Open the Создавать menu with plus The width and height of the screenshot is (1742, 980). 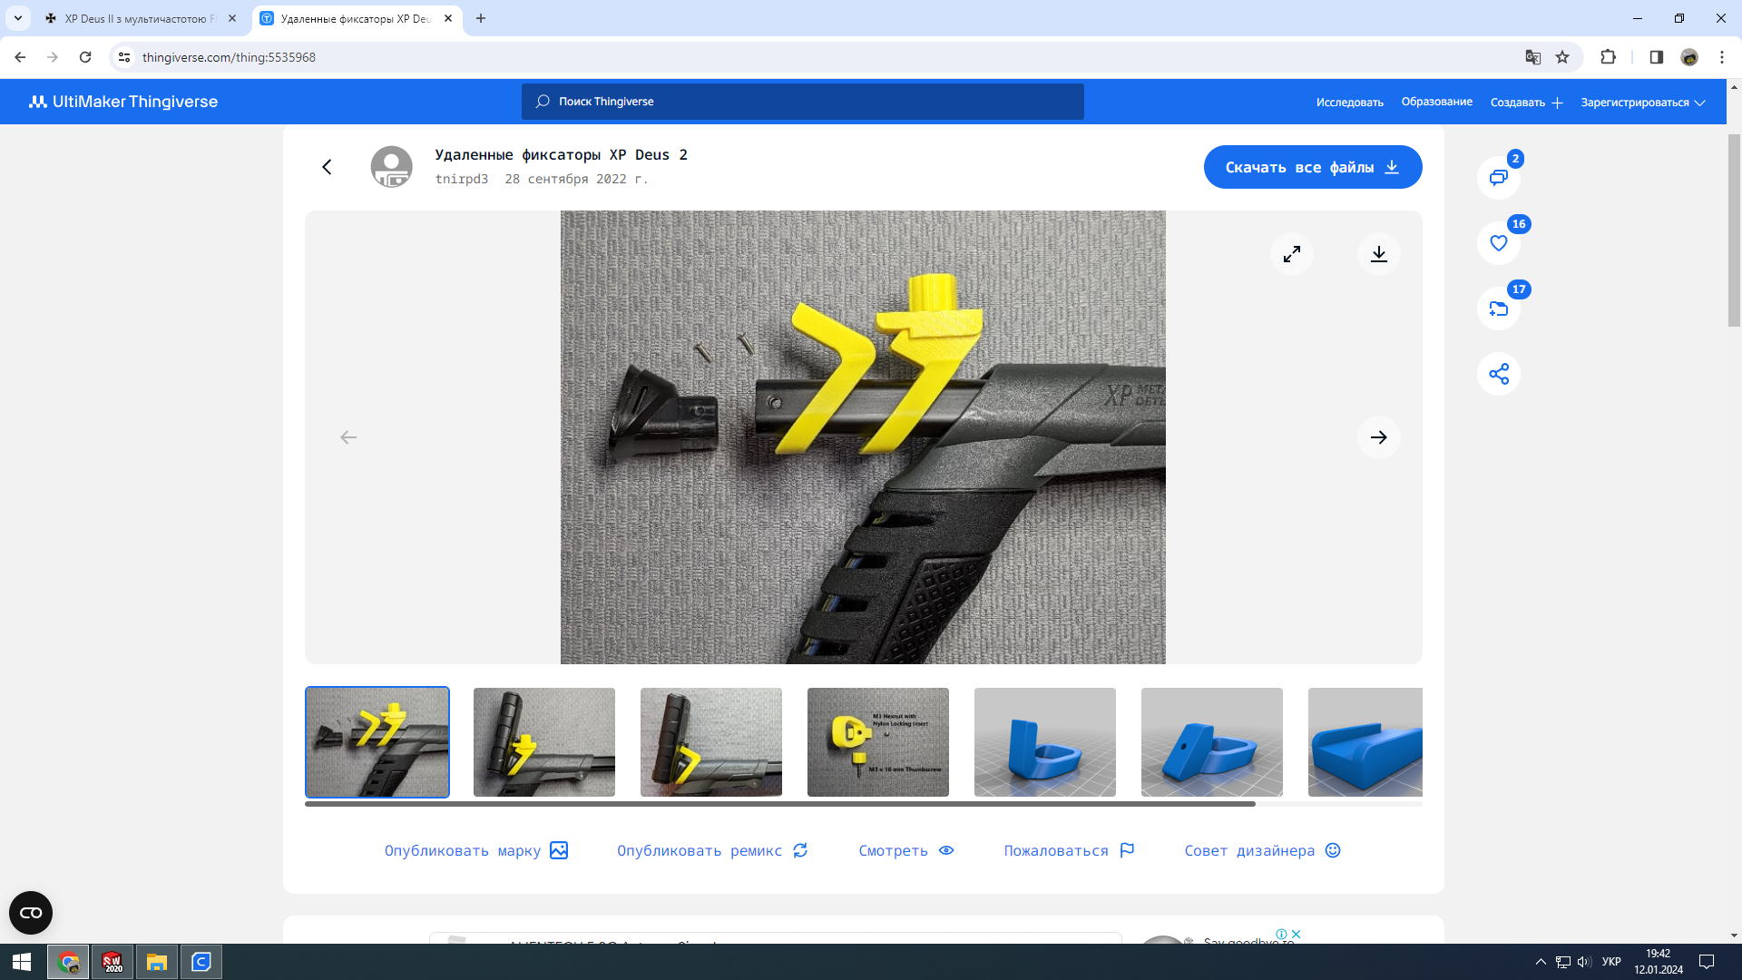coord(1526,103)
